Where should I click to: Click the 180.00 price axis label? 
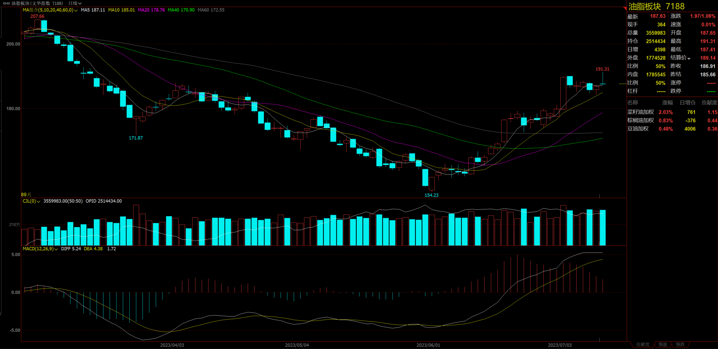coord(13,109)
